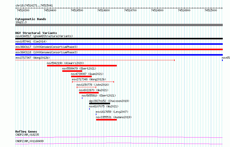Click the small blue nsv5655910 marker
Screen dimensions: 230x147
pyautogui.click(x=82, y=98)
